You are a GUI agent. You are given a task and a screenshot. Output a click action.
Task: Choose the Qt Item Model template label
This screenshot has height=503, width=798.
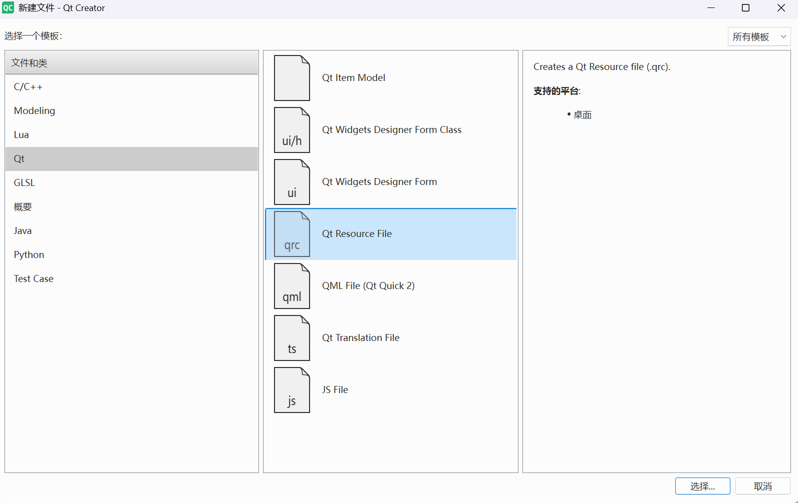coord(354,78)
